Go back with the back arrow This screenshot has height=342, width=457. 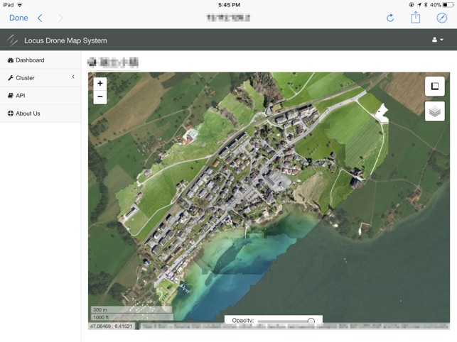click(40, 18)
